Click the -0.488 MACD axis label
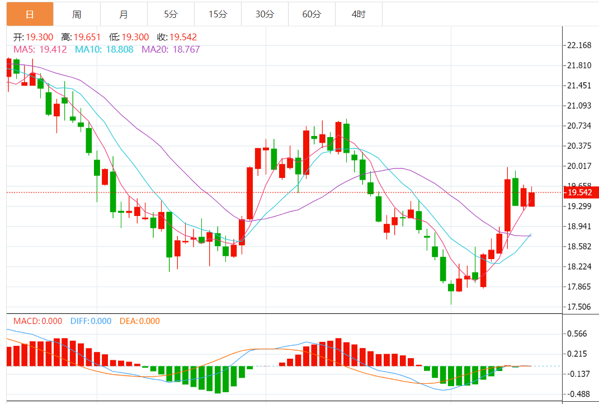The image size is (599, 404). (578, 394)
